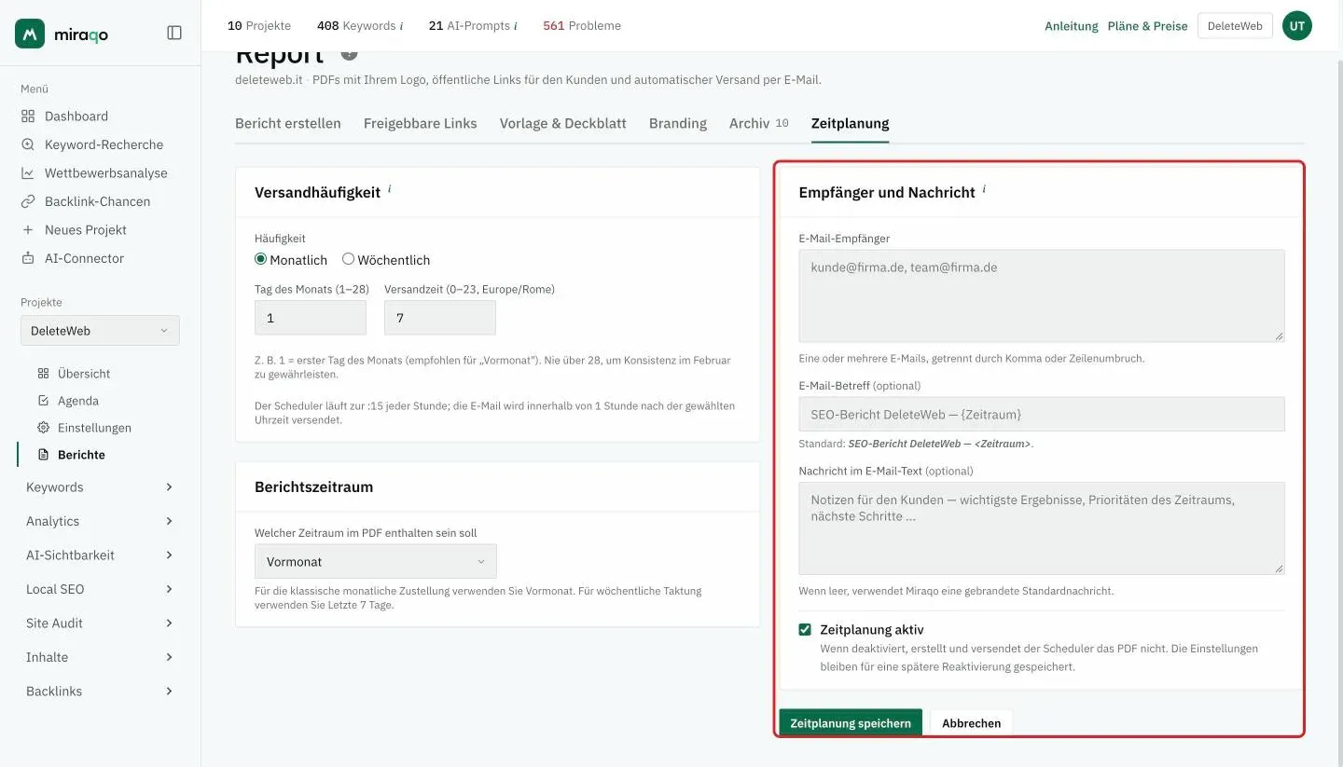1343x767 pixels.
Task: Click Zeitplanung speichern button
Action: point(851,723)
